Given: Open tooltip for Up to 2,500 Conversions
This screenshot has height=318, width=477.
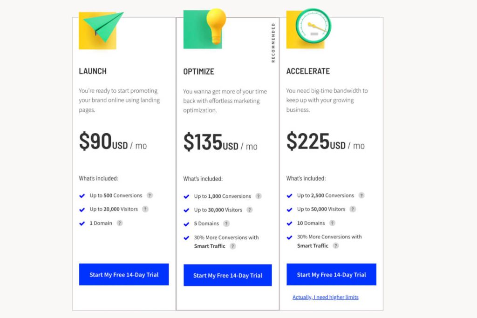Looking at the screenshot, I should (x=362, y=196).
